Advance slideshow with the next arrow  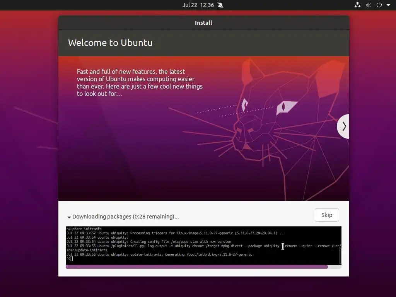[343, 126]
